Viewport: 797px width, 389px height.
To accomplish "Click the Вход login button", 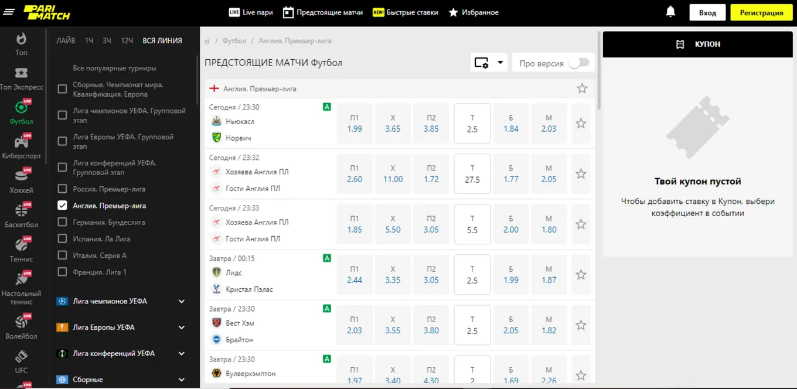I will [707, 12].
